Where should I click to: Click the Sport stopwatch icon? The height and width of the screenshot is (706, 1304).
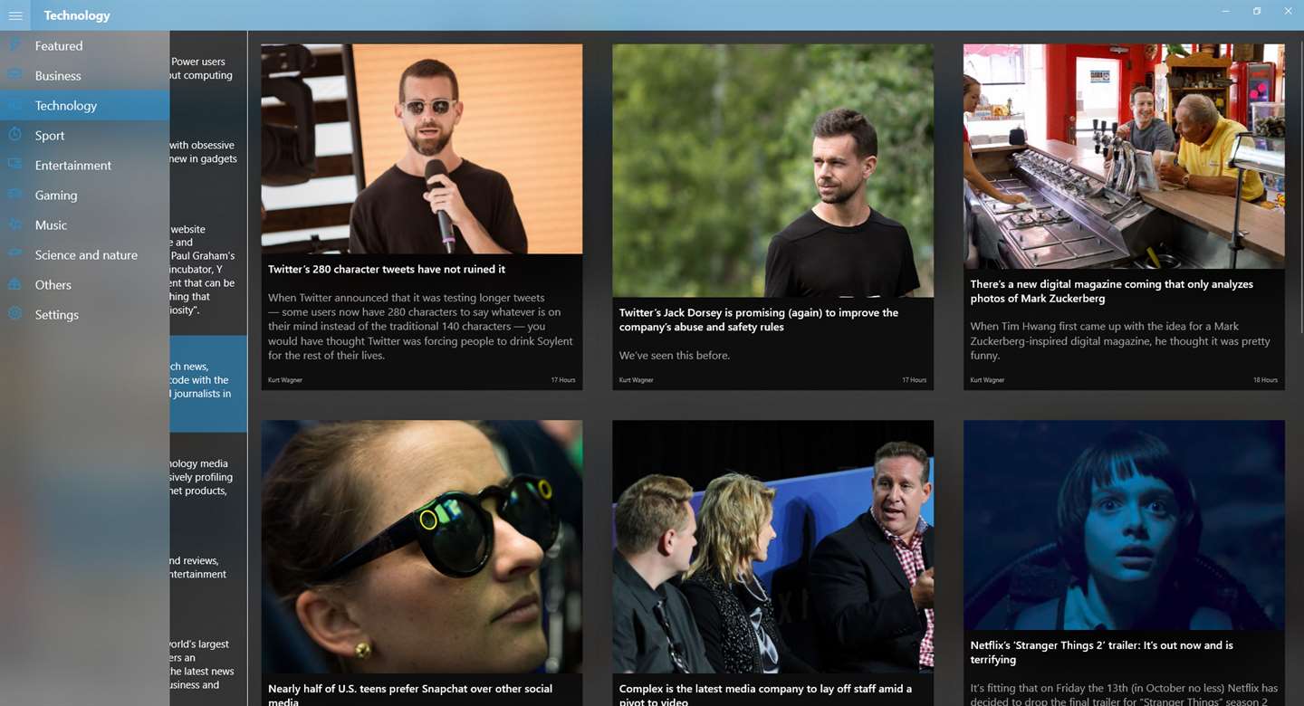[x=15, y=135]
